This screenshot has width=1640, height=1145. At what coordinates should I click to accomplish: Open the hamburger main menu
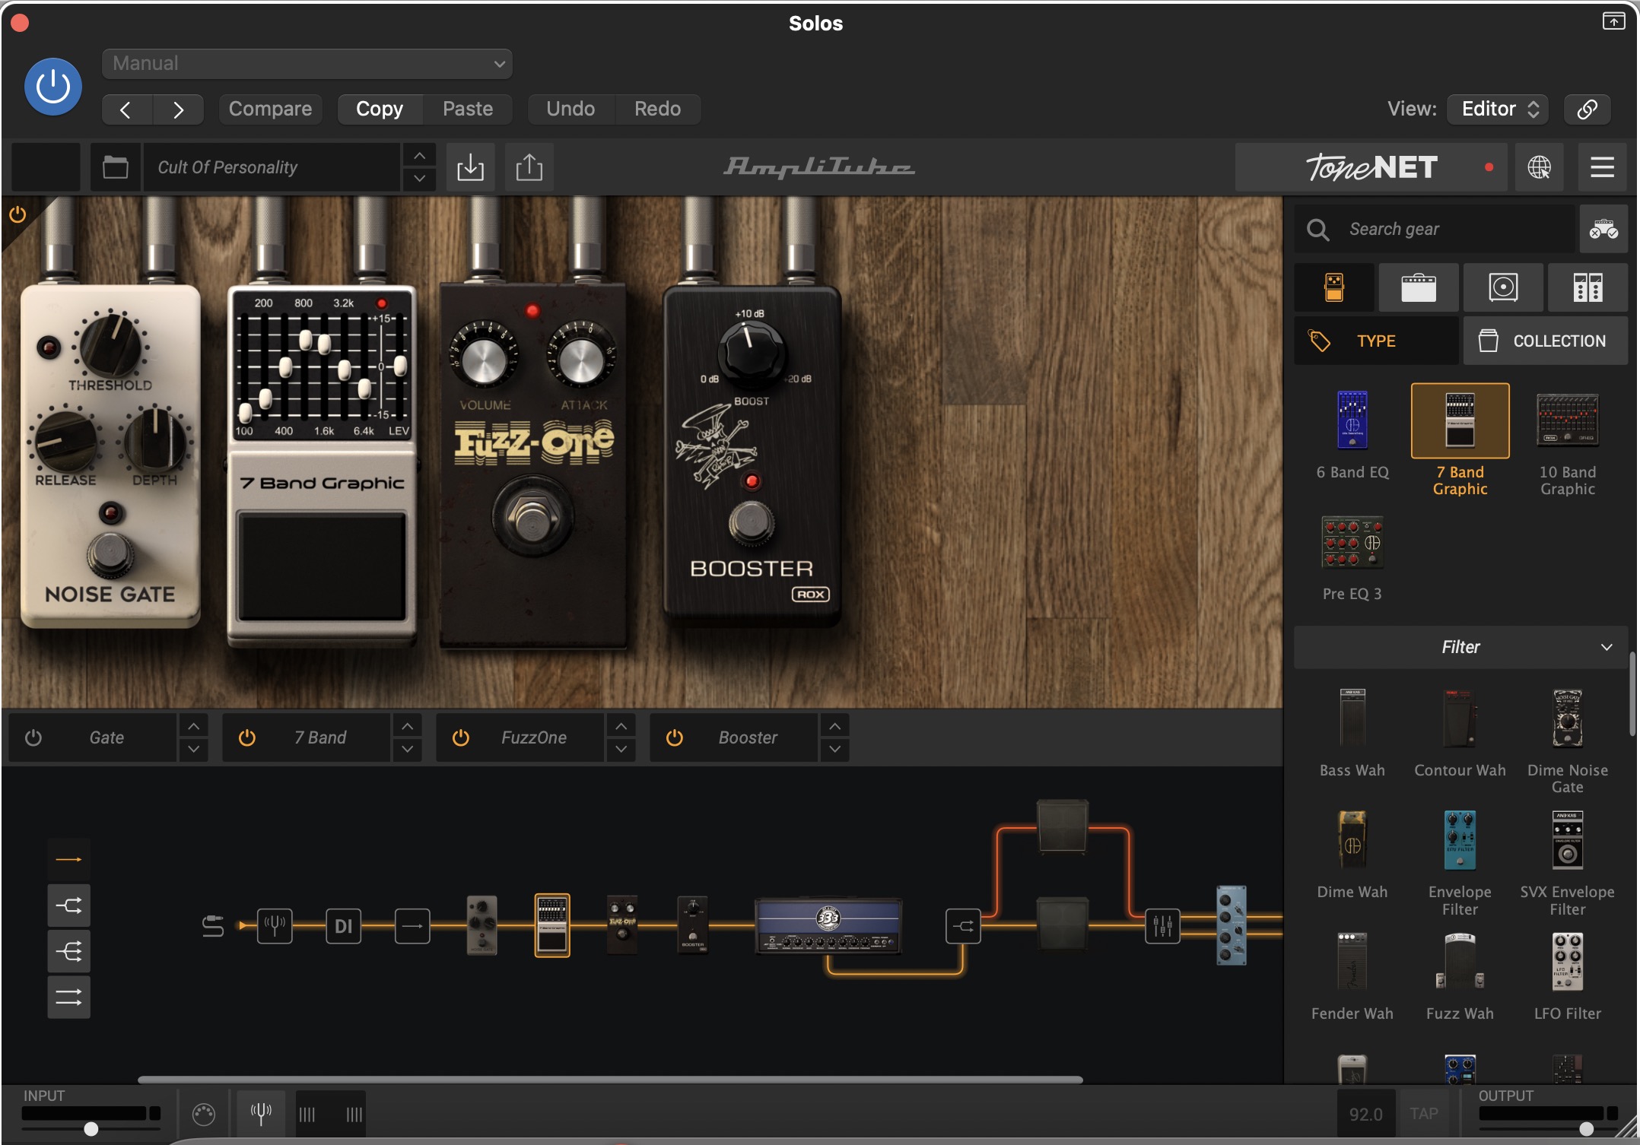click(1602, 167)
